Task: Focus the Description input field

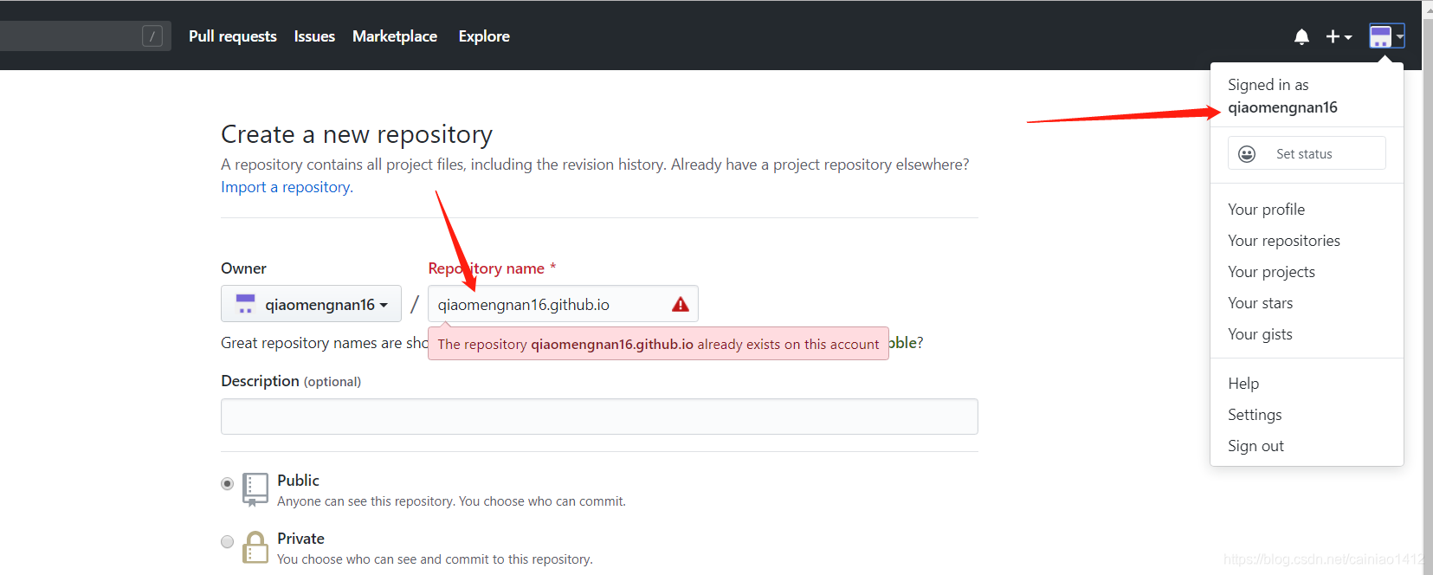Action: coord(599,417)
